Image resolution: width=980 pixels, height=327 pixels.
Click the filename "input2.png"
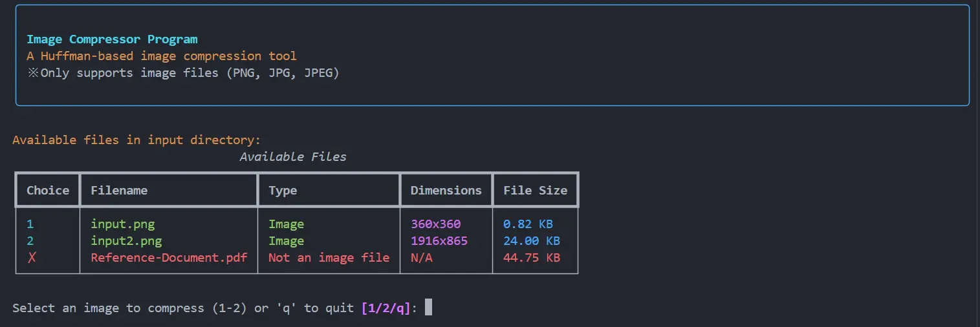pyautogui.click(x=126, y=241)
